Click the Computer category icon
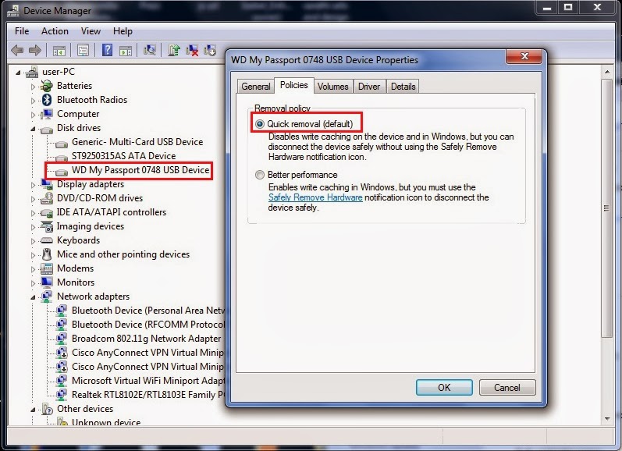622x451 pixels. coord(46,114)
